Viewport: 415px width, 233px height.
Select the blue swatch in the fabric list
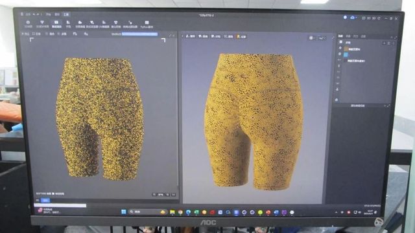(x=346, y=54)
